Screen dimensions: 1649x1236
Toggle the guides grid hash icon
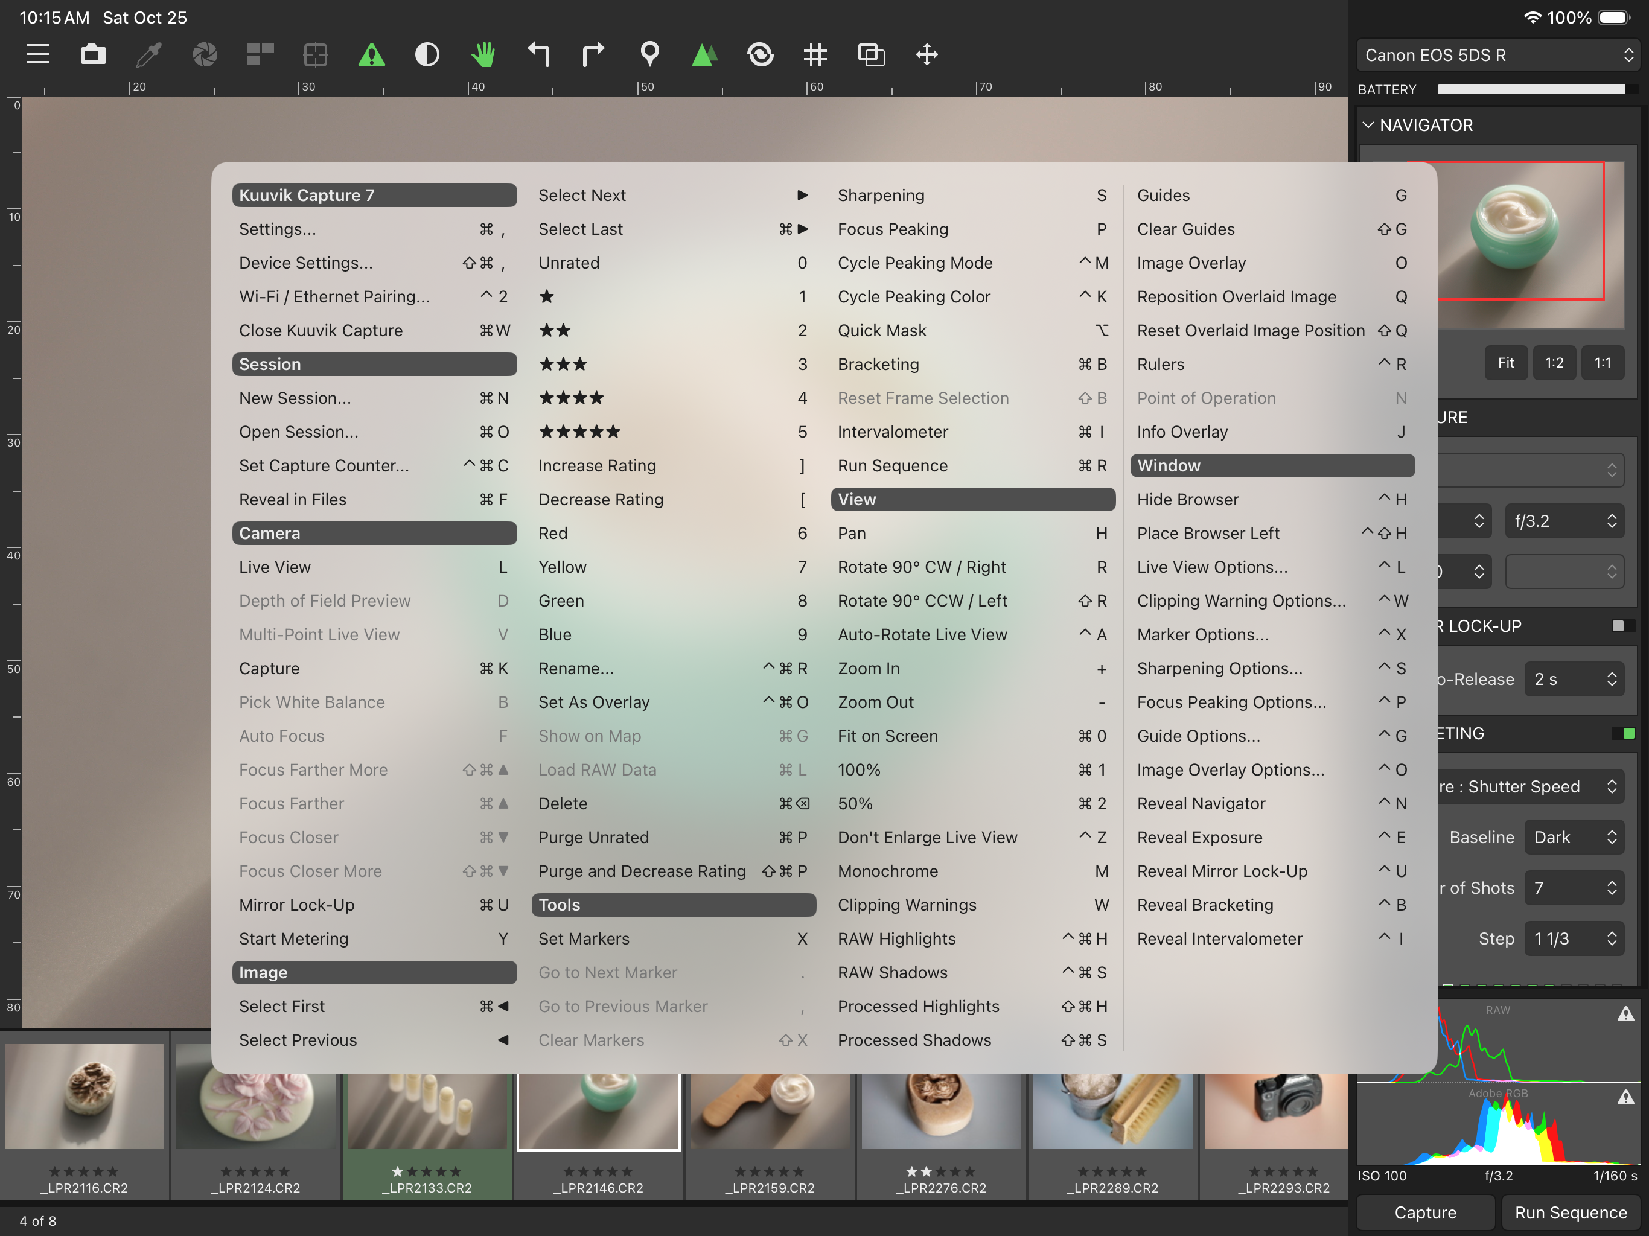[x=815, y=54]
